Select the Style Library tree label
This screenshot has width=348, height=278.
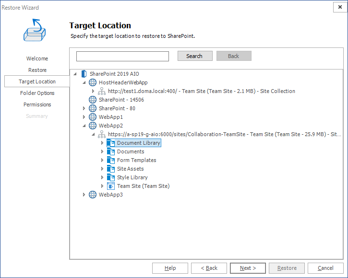[x=132, y=177]
